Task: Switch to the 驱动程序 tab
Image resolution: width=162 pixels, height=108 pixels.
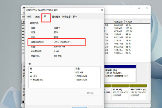Action: coord(56,16)
